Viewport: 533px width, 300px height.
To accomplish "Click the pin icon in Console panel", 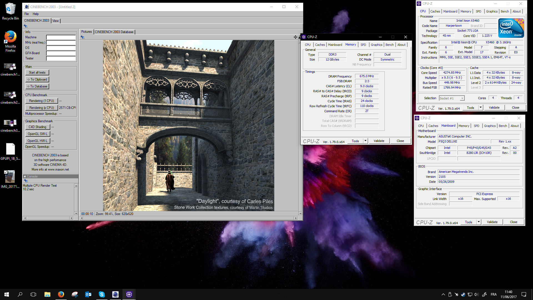I will click(x=26, y=181).
